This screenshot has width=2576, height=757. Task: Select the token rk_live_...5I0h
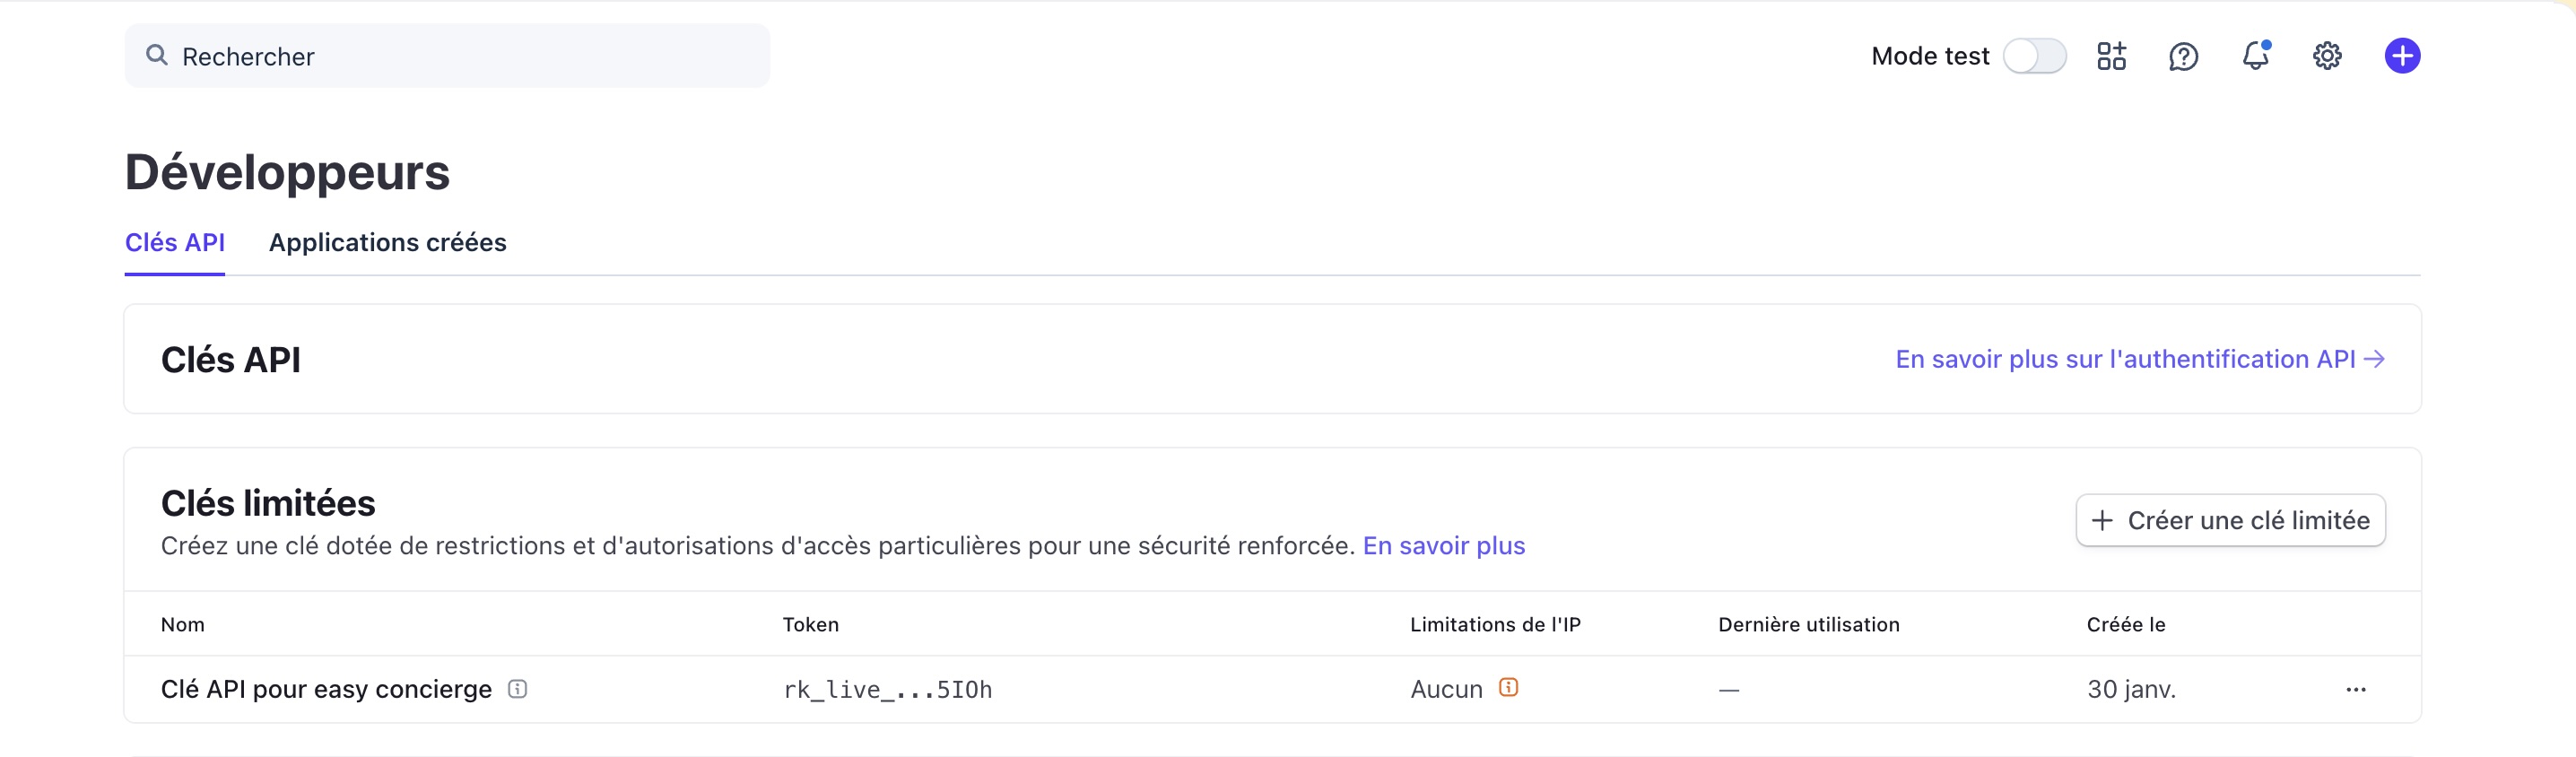[x=887, y=689]
